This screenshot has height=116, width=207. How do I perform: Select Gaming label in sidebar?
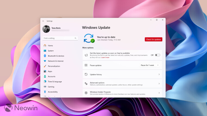51,87
